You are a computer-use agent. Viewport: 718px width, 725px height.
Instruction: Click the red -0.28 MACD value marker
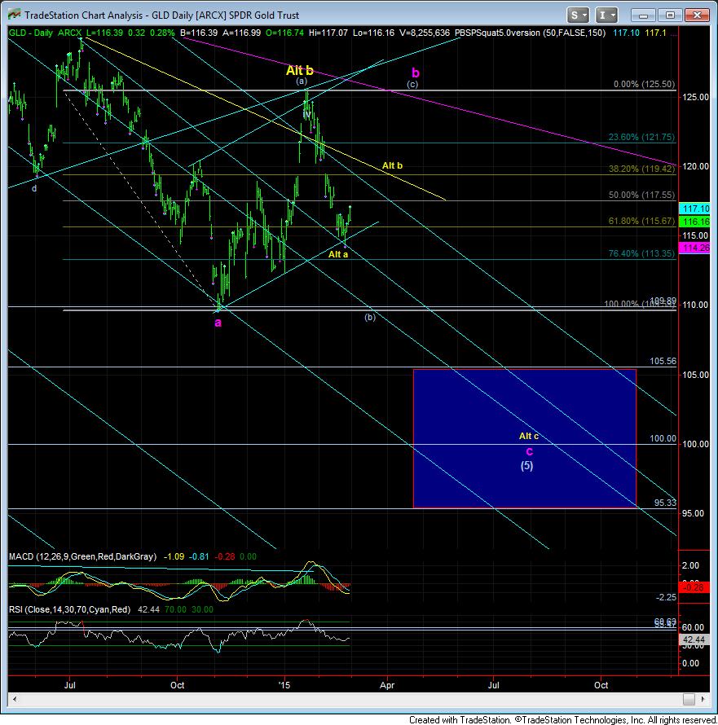[694, 587]
